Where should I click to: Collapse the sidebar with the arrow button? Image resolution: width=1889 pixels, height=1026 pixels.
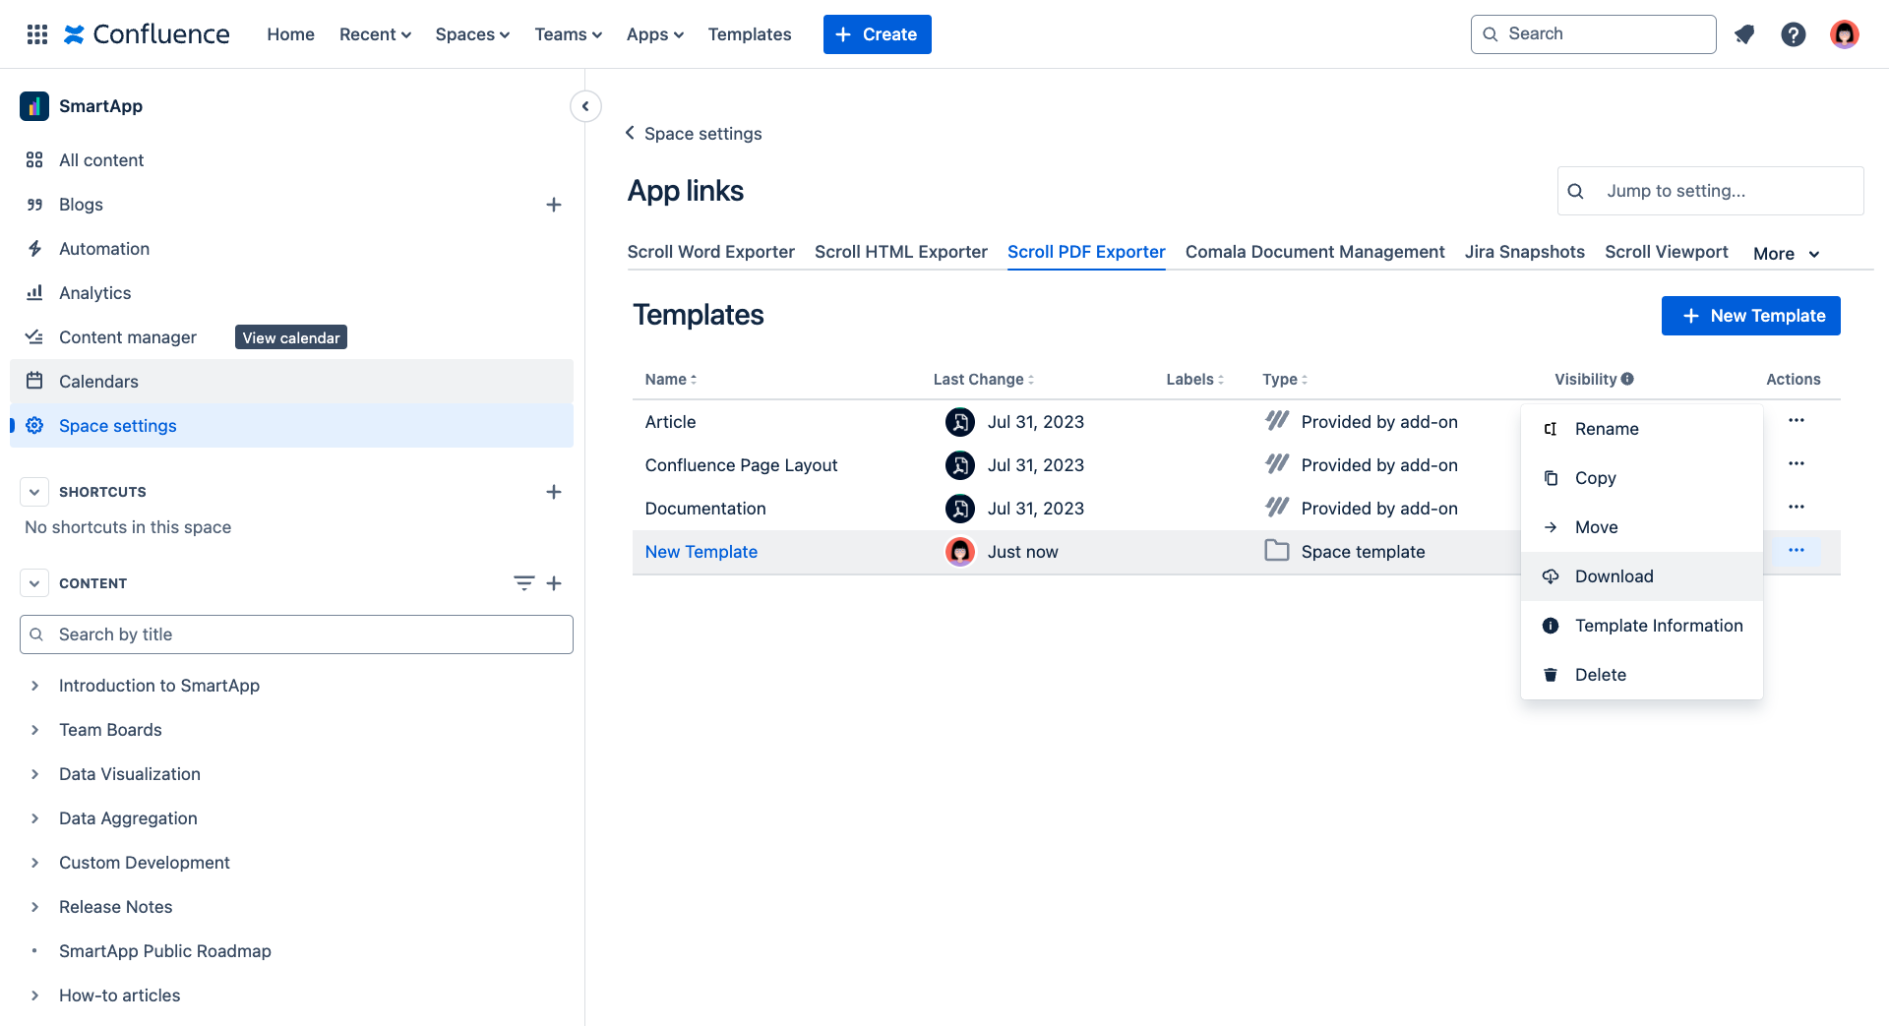585,106
